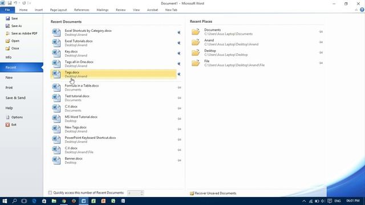Pin MS Word Tutorial.docx to the list
The height and width of the screenshot is (205, 365).
point(180,119)
